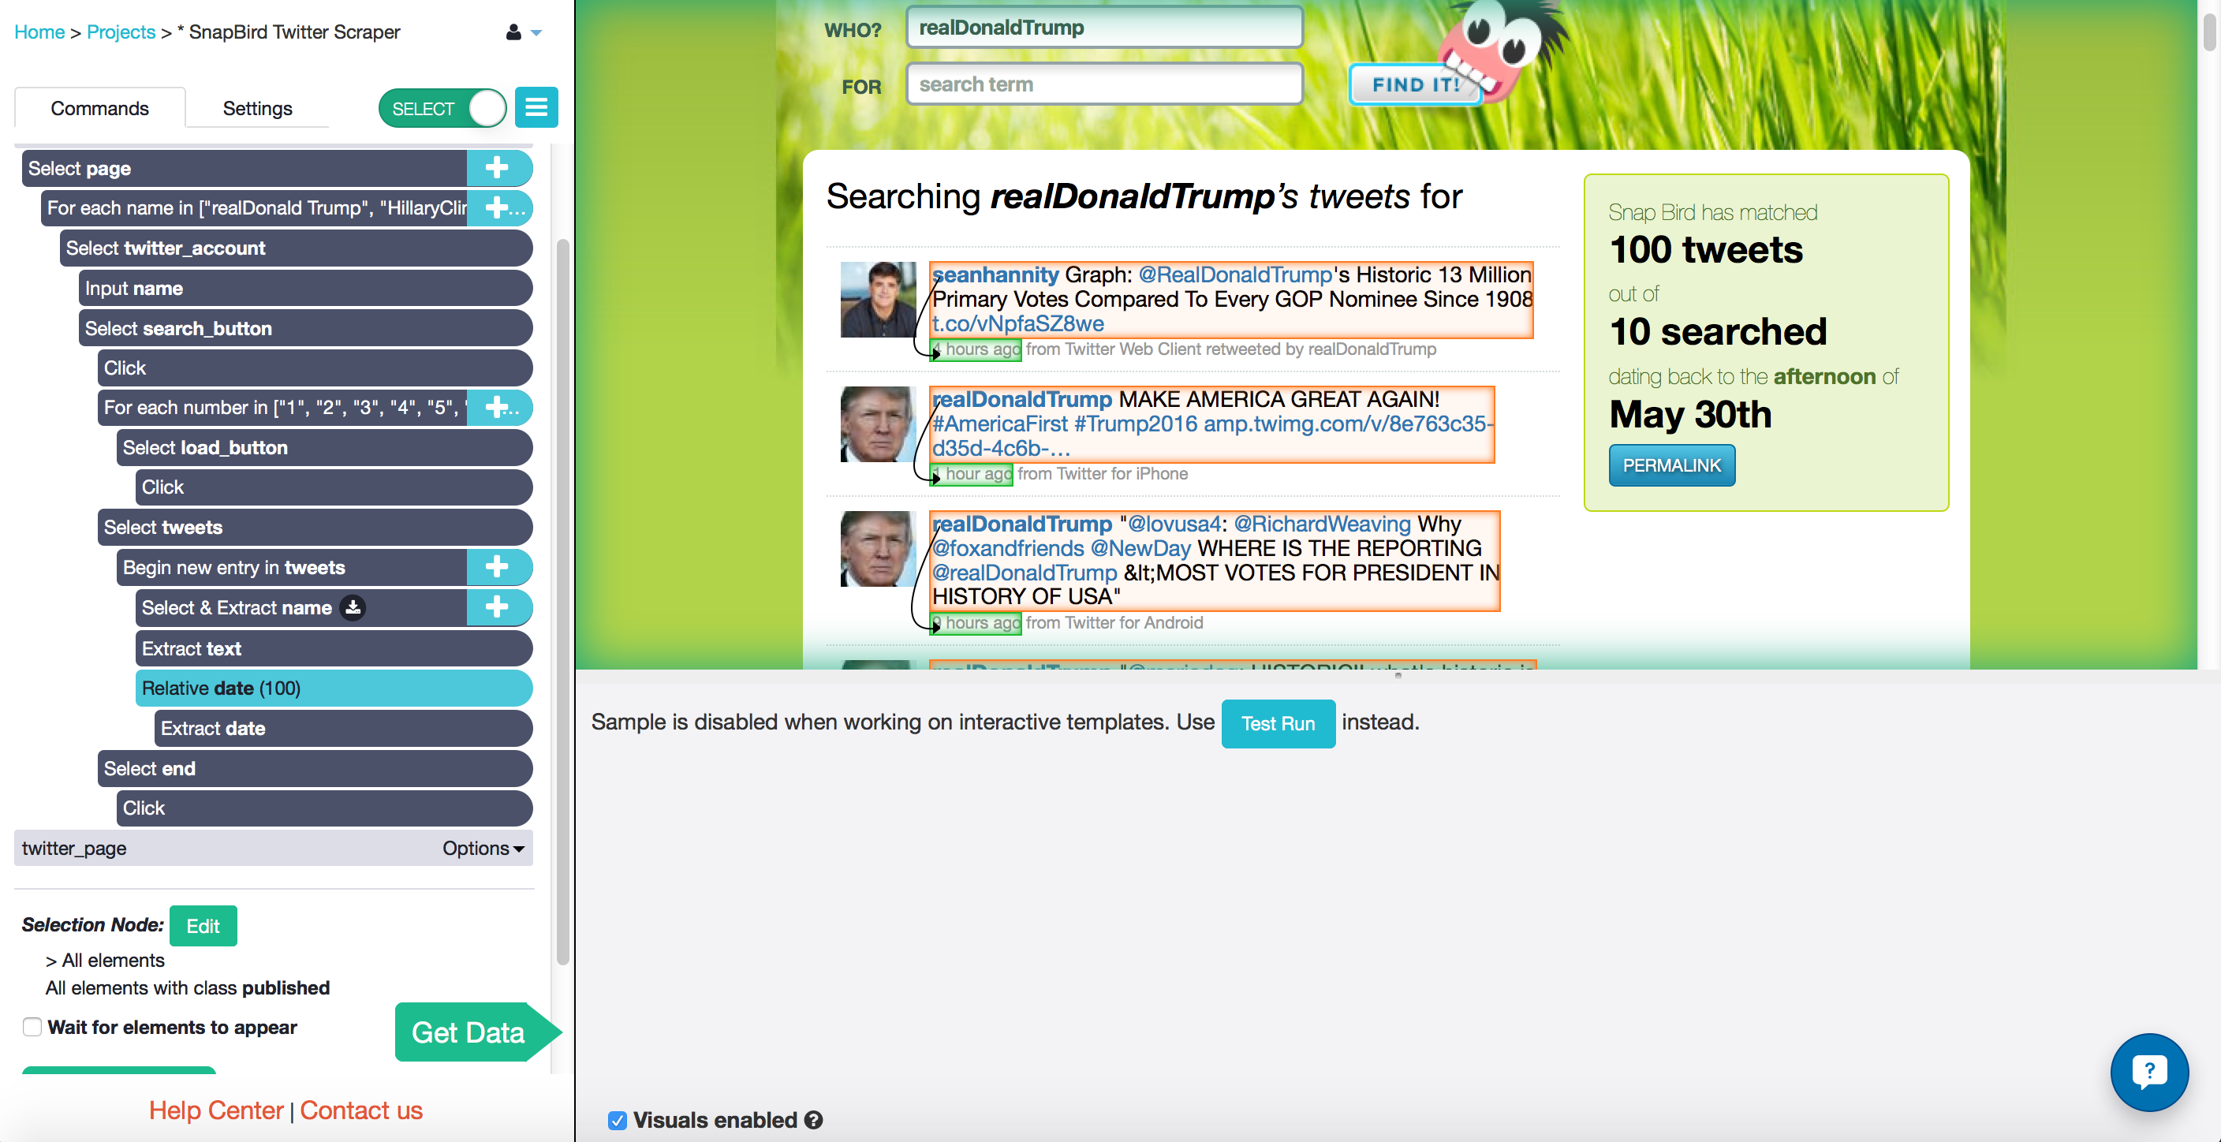Toggle Wait for elements to appear checkbox
This screenshot has width=2221, height=1142.
click(29, 1025)
